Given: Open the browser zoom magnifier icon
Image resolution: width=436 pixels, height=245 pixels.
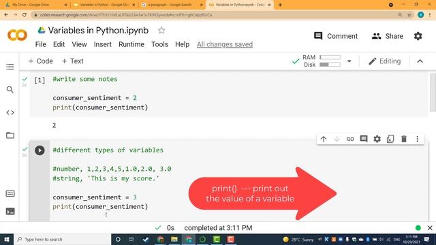Looking at the screenshot, I should [400, 15].
